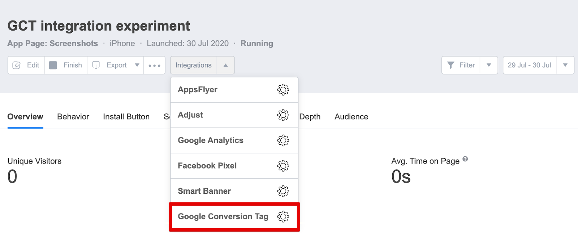Open Google Analytics gear settings
Screen dimensions: 578x233
(x=283, y=140)
